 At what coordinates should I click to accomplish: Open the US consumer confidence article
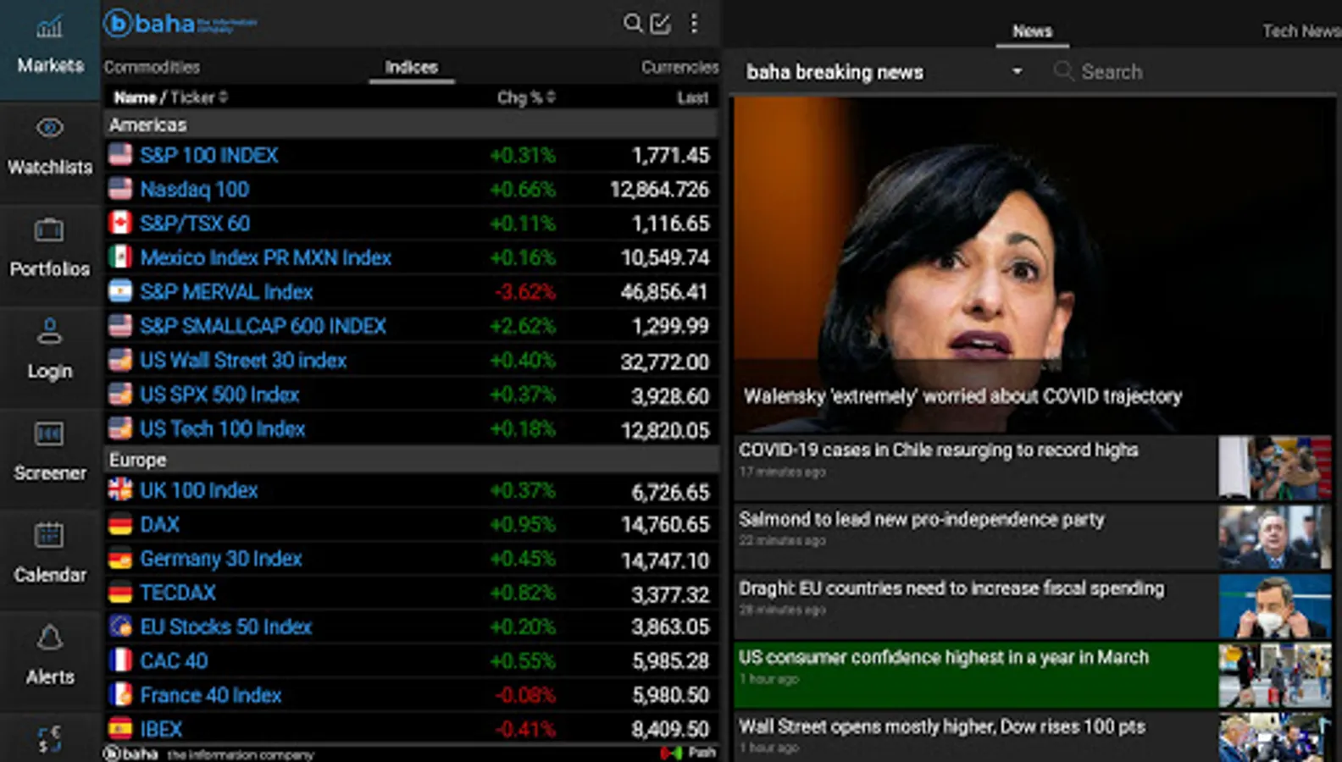pyautogui.click(x=1033, y=675)
